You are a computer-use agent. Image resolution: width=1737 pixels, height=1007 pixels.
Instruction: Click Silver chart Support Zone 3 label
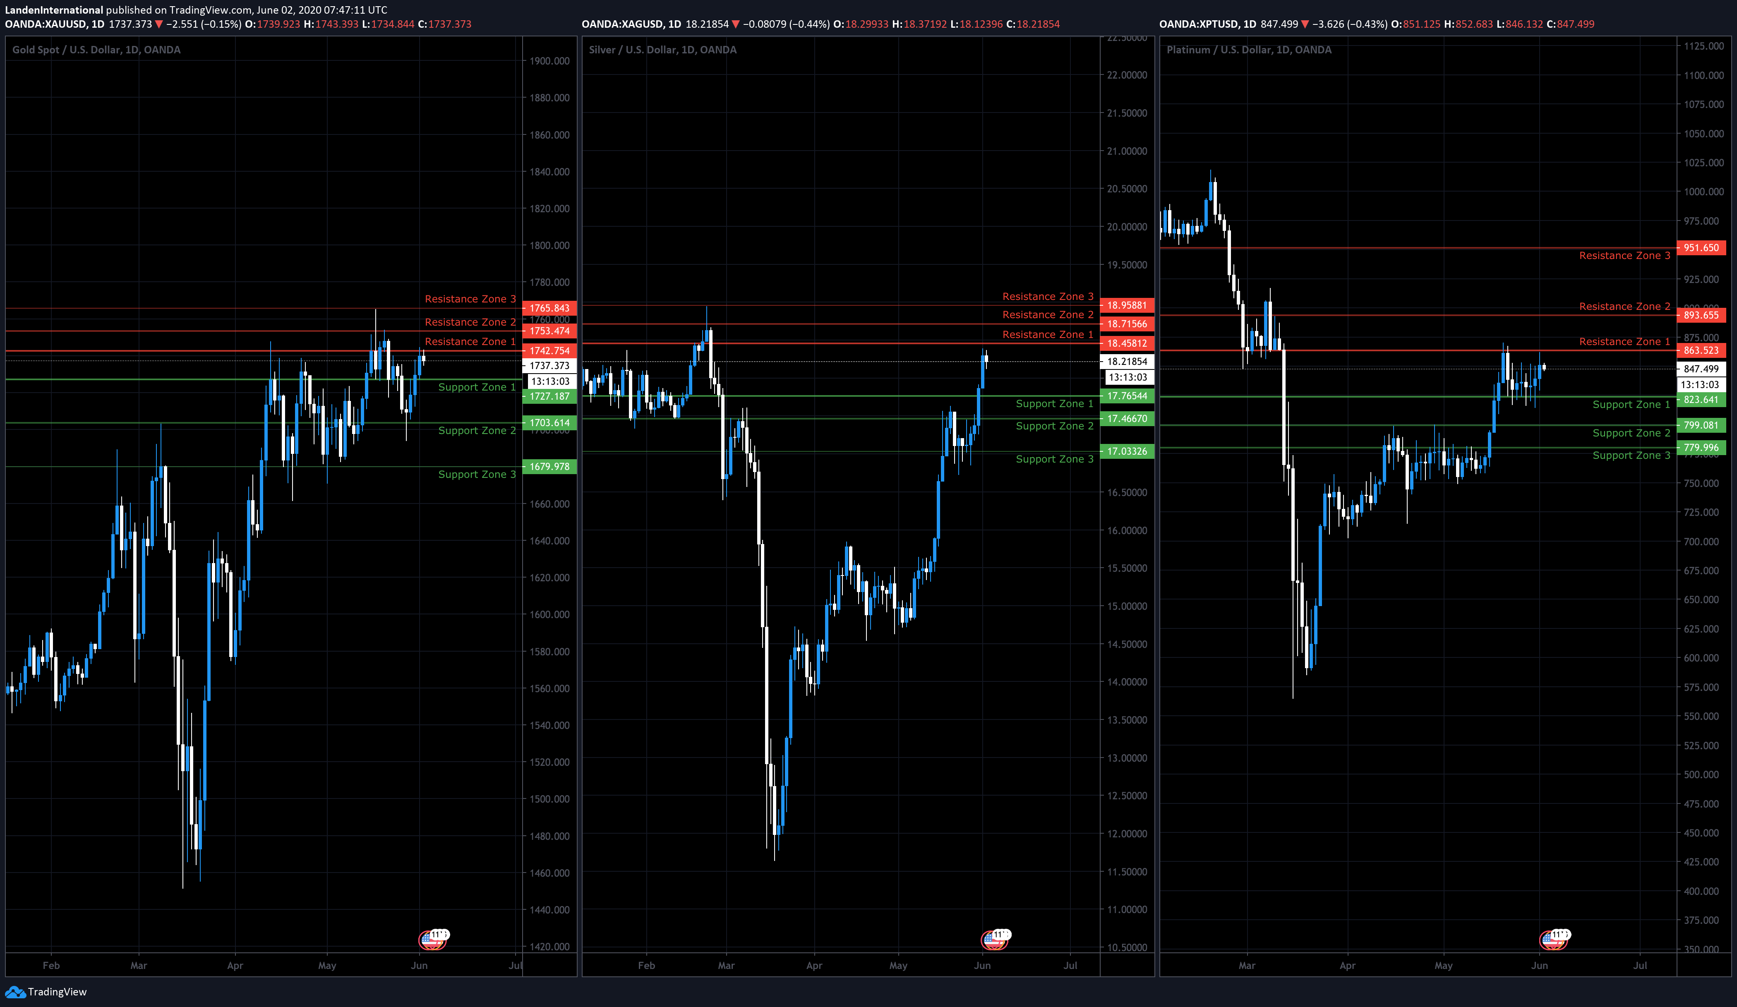(1055, 460)
